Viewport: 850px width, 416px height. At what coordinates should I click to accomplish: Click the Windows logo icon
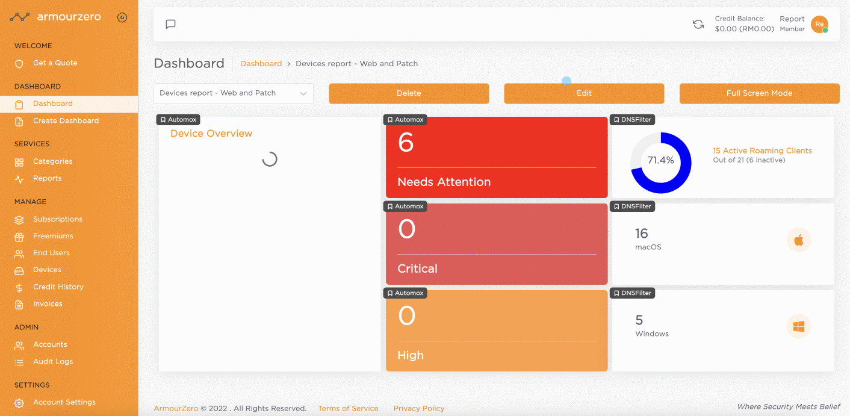[799, 327]
